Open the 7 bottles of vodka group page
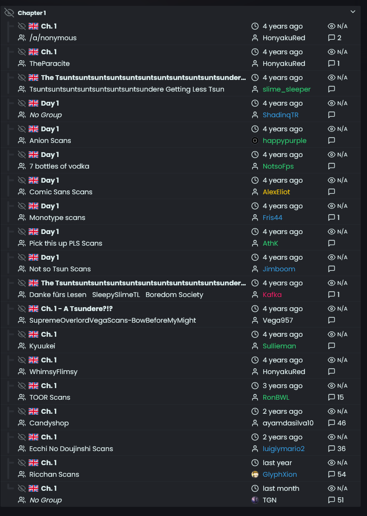The image size is (367, 516). tap(59, 166)
